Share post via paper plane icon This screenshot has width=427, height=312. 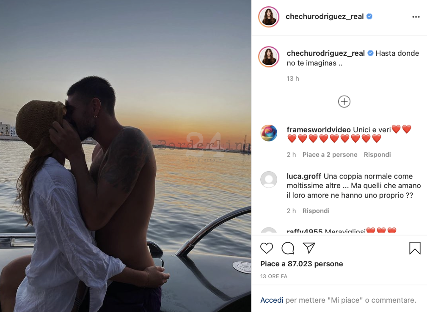(309, 248)
